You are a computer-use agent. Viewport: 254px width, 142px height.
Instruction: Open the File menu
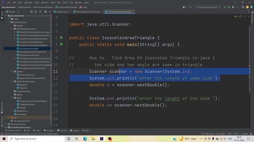(x=9, y=3)
